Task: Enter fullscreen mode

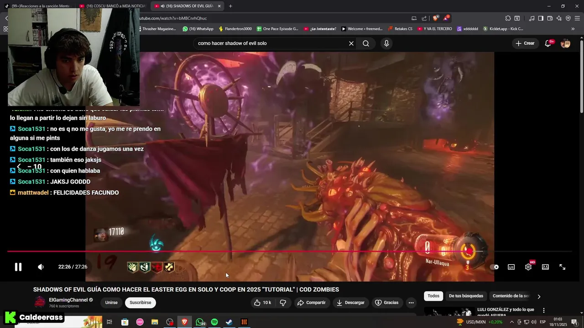Action: [563, 267]
